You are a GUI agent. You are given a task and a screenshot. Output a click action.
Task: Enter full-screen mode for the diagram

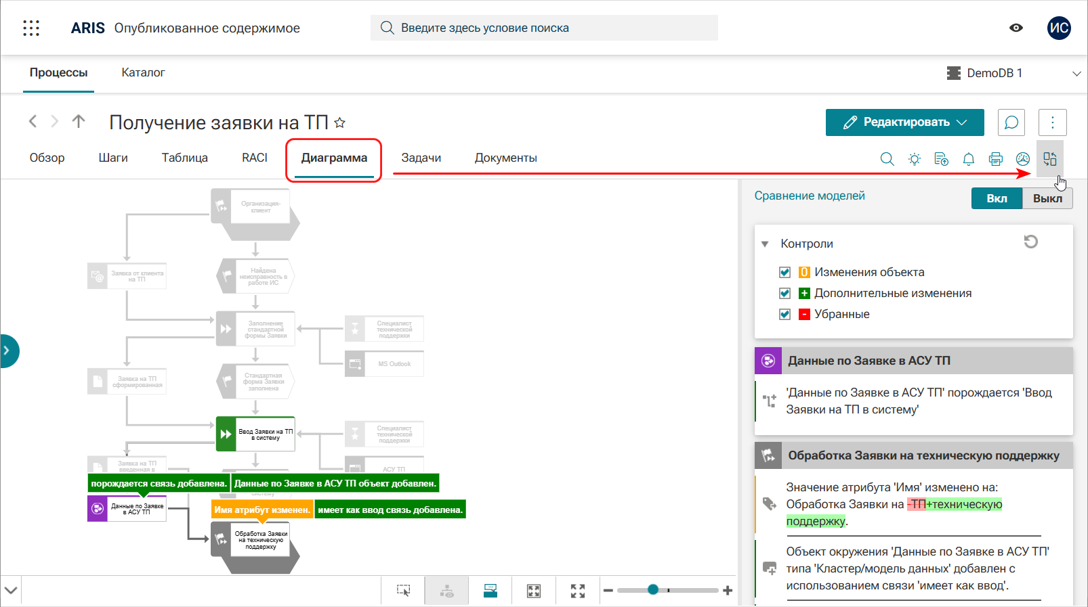tap(578, 591)
